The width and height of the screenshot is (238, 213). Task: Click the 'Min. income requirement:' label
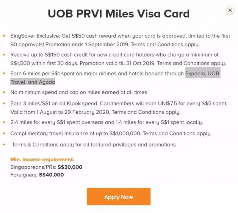tap(42, 160)
